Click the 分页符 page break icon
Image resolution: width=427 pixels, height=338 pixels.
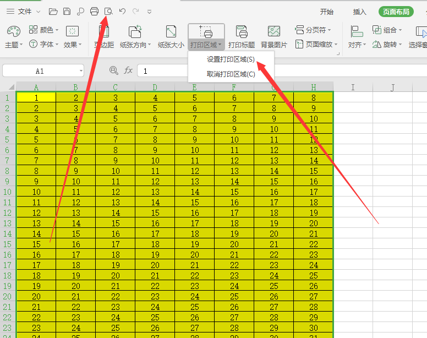click(x=299, y=30)
